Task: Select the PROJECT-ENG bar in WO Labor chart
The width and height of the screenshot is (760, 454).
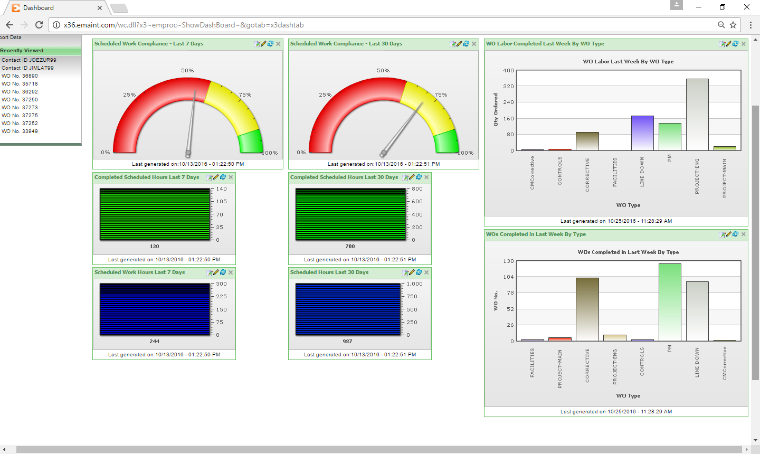Action: [697, 115]
